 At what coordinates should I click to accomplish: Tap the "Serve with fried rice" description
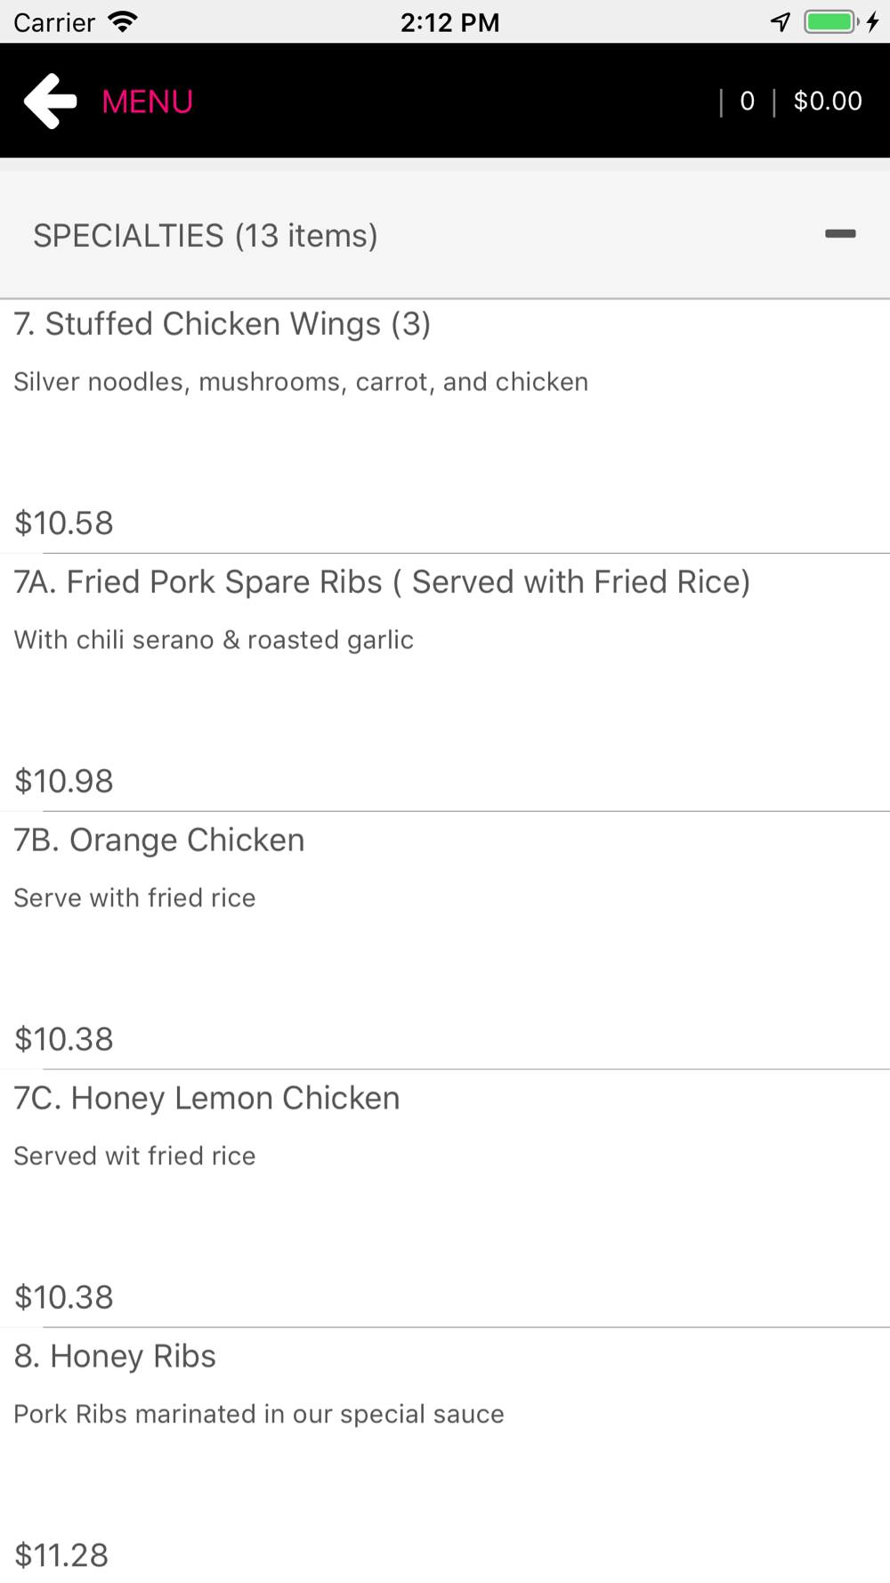point(134,898)
